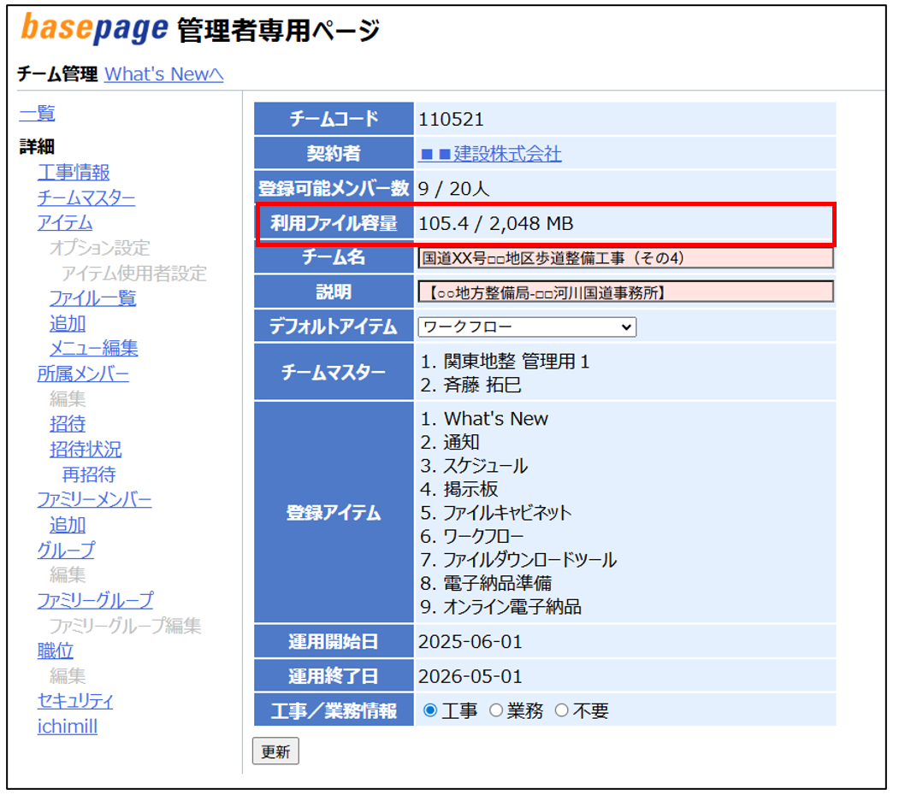The image size is (905, 795).
Task: Go to 工事情報 in sidebar
Action: pyautogui.click(x=74, y=174)
